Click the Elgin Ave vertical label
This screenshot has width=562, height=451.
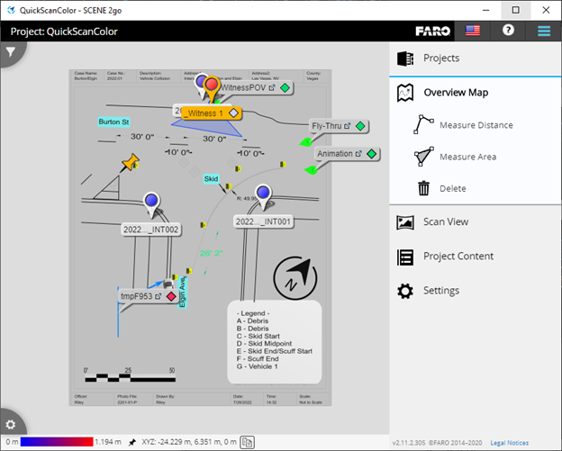pyautogui.click(x=183, y=292)
